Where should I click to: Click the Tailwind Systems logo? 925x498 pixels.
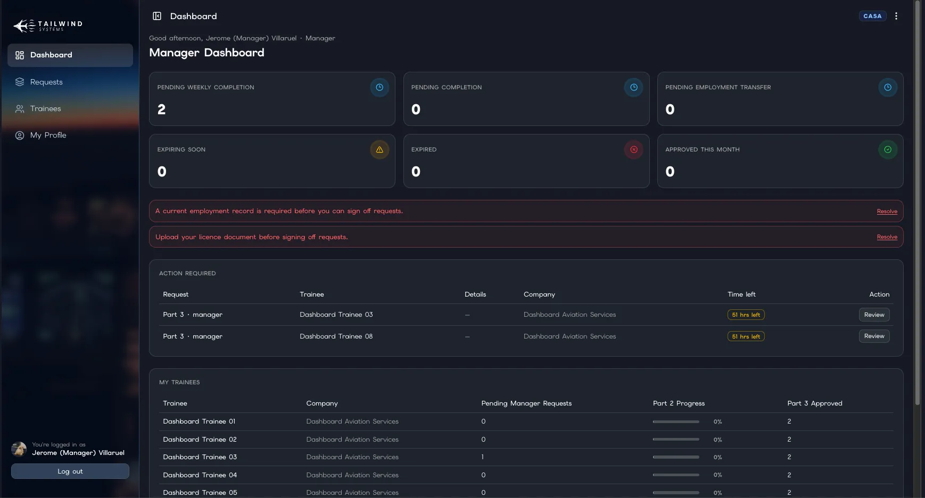point(48,26)
